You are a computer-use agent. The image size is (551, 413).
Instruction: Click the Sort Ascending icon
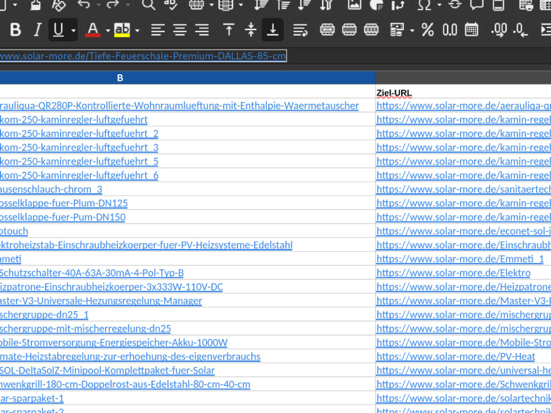click(283, 5)
